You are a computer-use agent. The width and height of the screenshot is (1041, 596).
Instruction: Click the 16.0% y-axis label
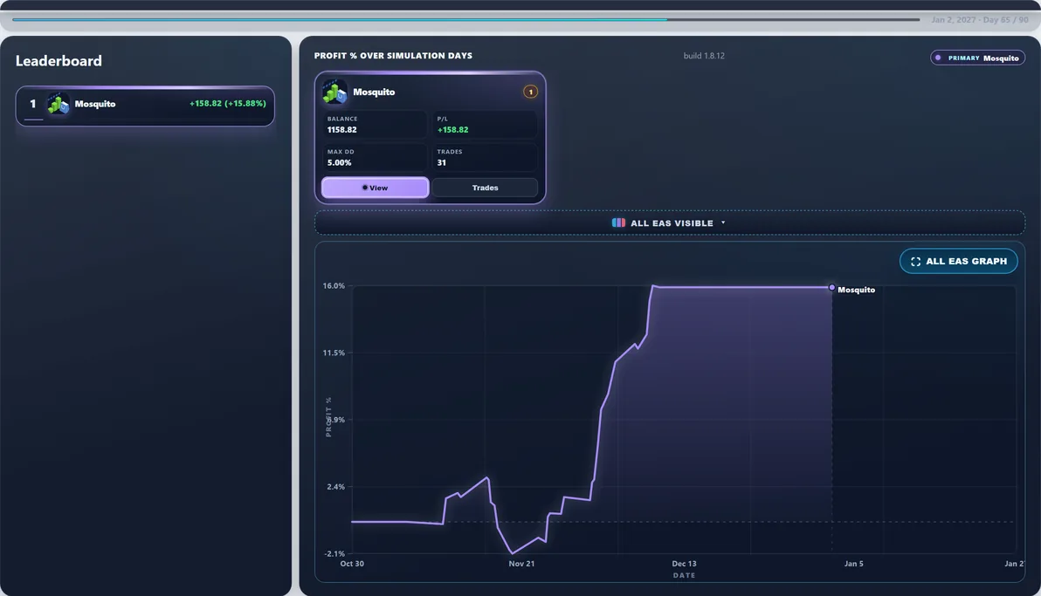(x=334, y=286)
